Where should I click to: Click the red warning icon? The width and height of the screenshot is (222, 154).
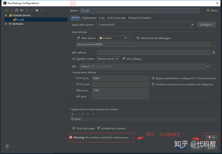(71, 138)
